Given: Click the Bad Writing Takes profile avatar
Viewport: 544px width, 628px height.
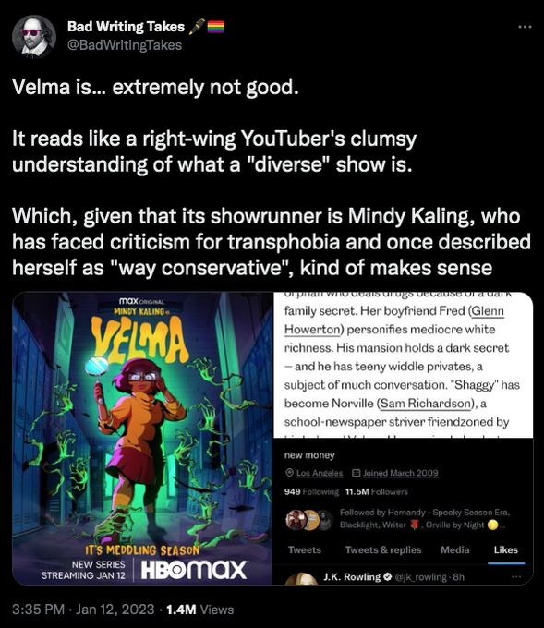Looking at the screenshot, I should (34, 36).
